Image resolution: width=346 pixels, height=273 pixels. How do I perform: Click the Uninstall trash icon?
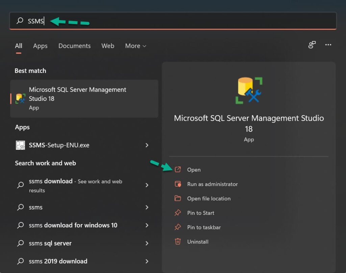(178, 242)
